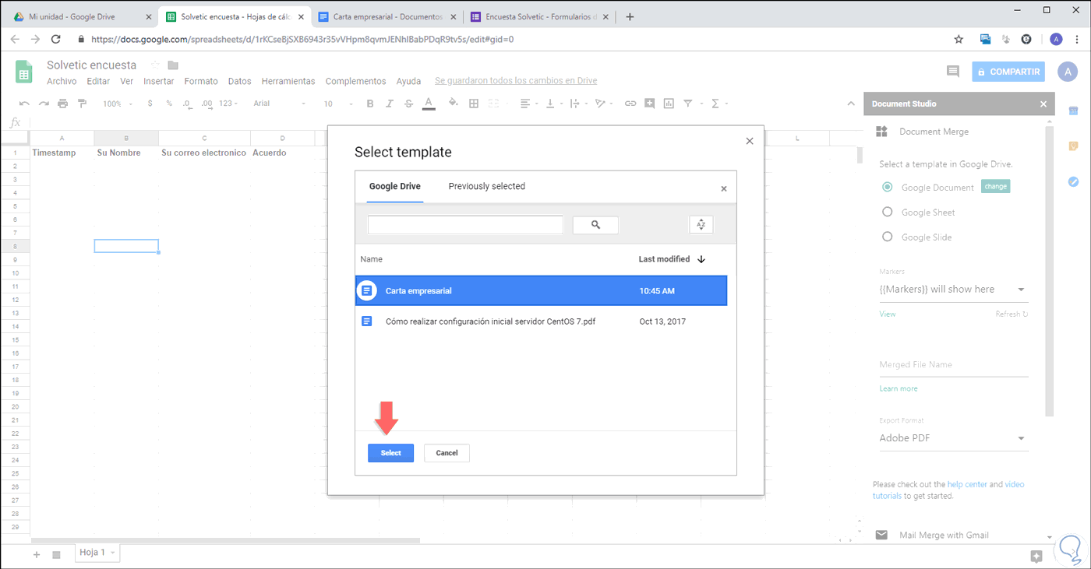Open the Complementos menu

click(355, 81)
